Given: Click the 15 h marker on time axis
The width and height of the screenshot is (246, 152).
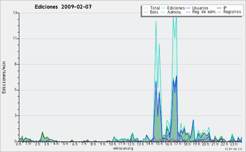Looking at the screenshot, I should [159, 144].
